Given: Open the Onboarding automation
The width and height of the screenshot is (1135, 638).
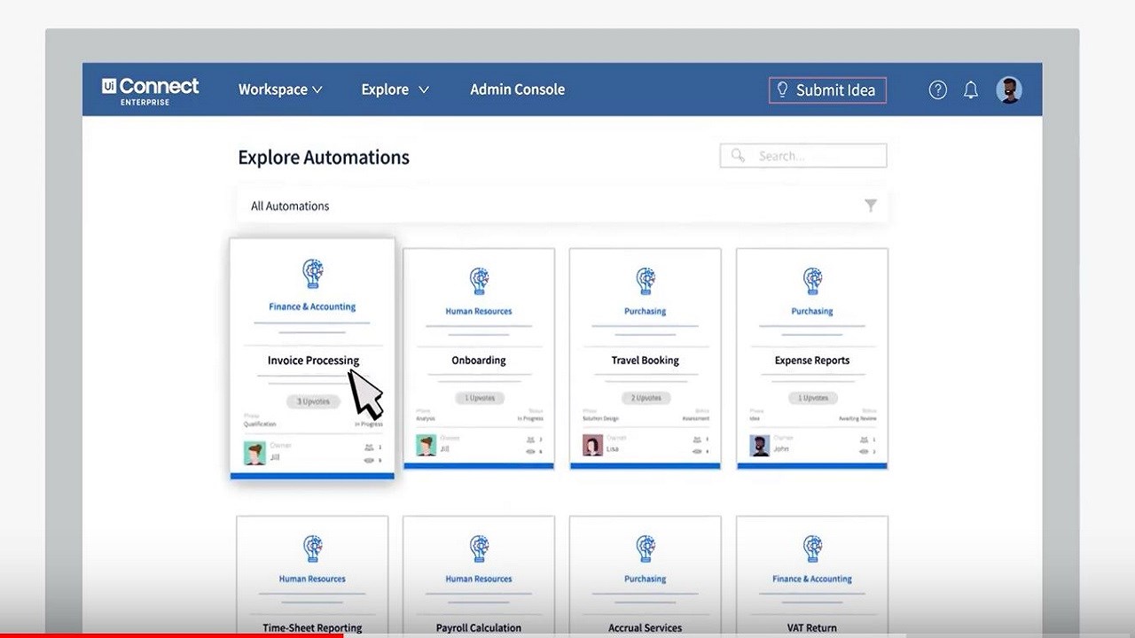Looking at the screenshot, I should pyautogui.click(x=479, y=361).
